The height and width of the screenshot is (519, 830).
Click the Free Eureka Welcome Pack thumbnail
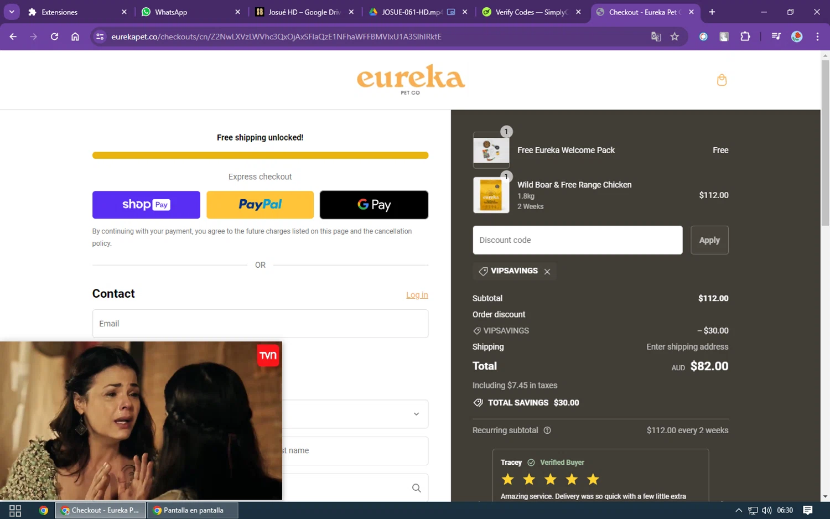[x=491, y=150]
